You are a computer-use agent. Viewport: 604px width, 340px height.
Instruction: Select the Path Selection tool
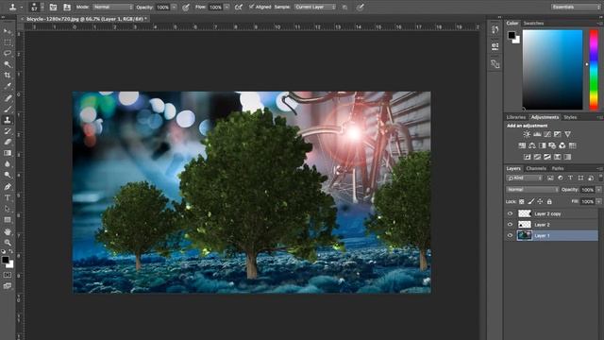8,209
